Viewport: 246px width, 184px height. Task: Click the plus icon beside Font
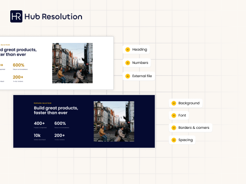click(174, 116)
